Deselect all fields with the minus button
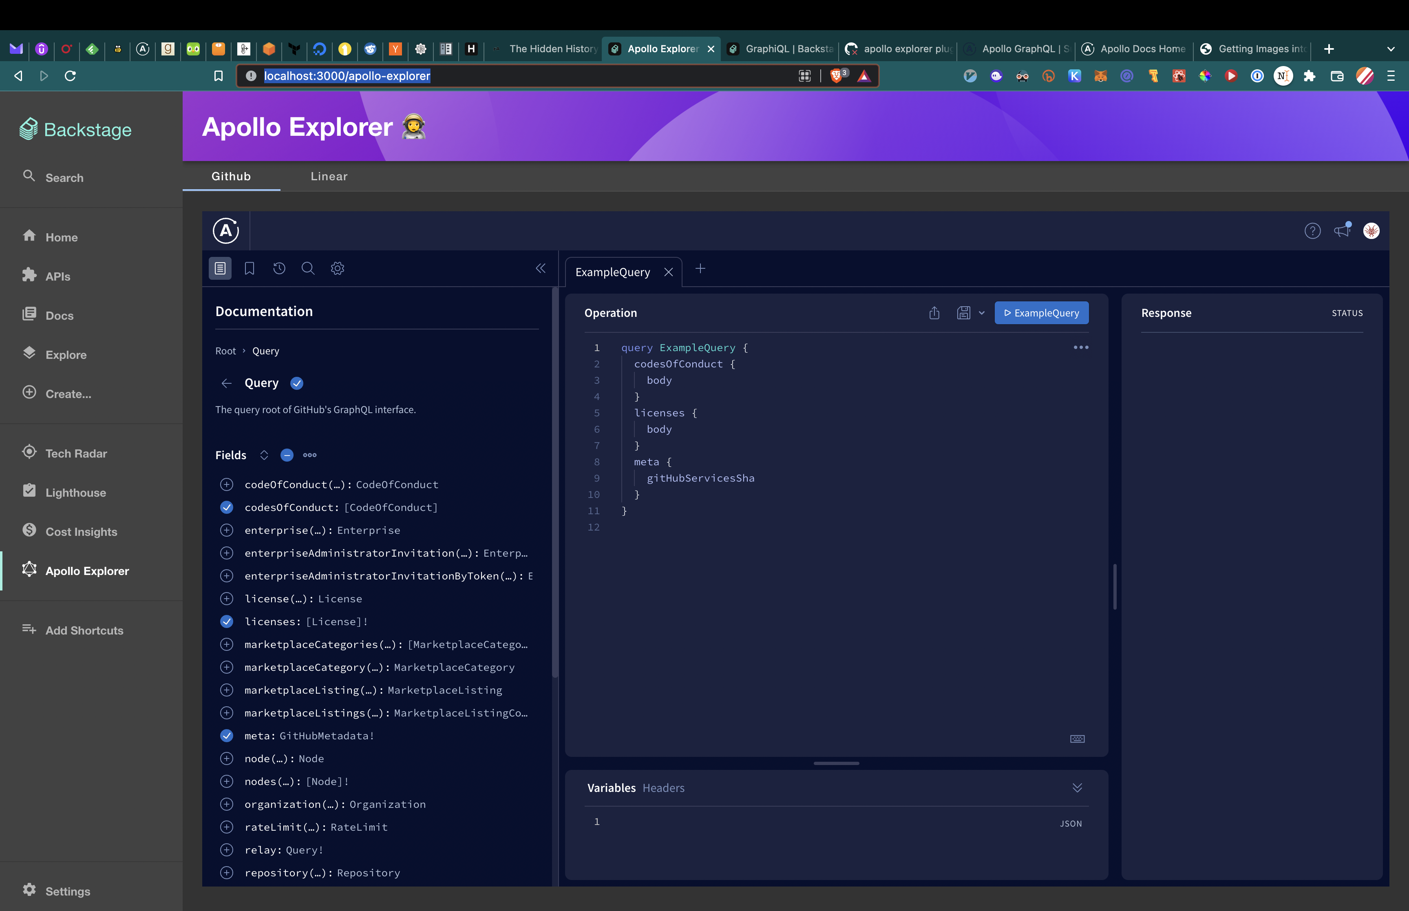1409x911 pixels. (287, 455)
